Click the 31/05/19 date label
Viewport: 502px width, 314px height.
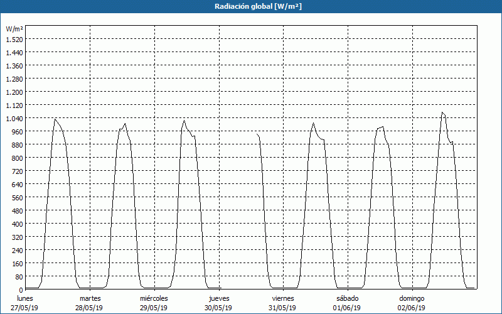282,308
